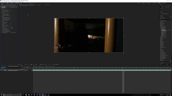
Task: Select the Rotation tool
Action: point(6,3)
